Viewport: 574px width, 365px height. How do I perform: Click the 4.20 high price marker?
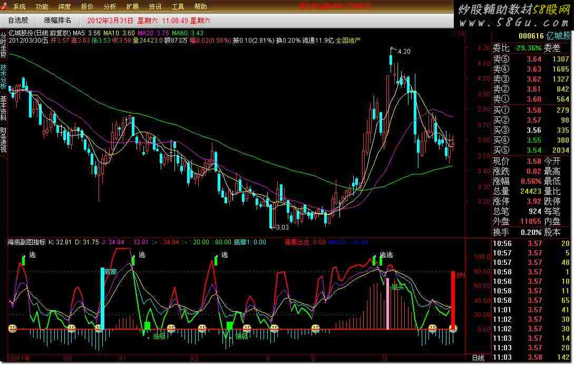[404, 52]
